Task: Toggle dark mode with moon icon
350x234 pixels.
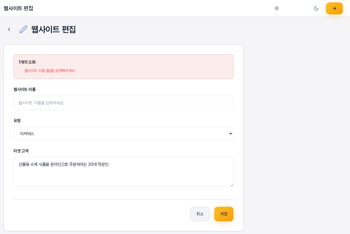Action: 316,8
